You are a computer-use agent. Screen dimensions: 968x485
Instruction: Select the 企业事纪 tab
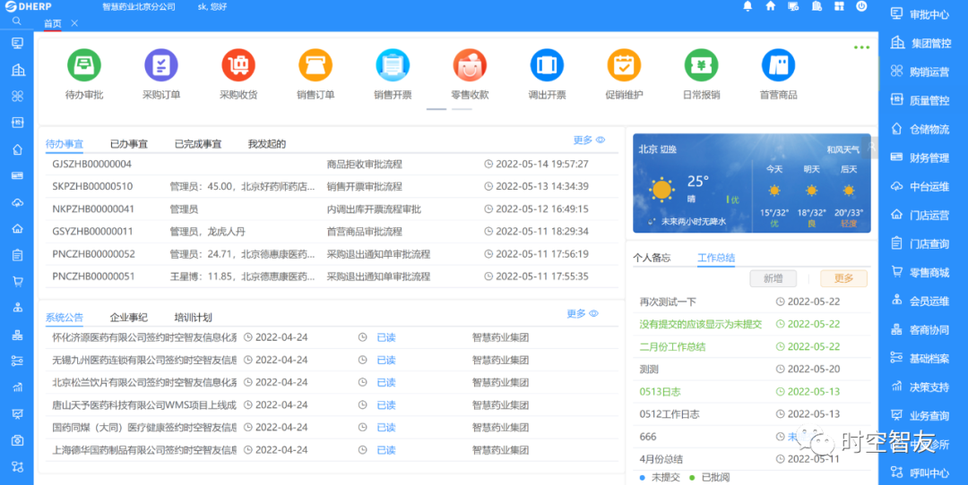click(129, 318)
